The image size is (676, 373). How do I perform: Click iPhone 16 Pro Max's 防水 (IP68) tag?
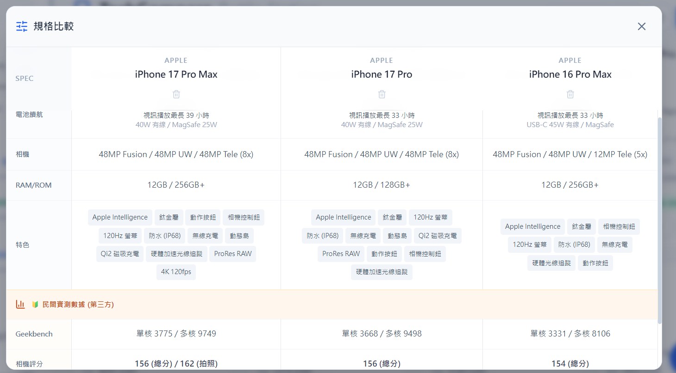(574, 245)
